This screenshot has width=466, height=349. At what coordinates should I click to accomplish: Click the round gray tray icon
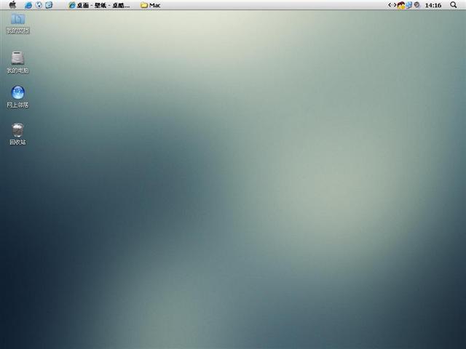point(417,5)
